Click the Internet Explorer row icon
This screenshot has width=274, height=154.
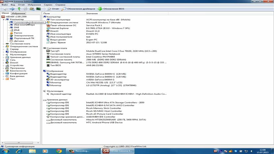tap(48, 28)
